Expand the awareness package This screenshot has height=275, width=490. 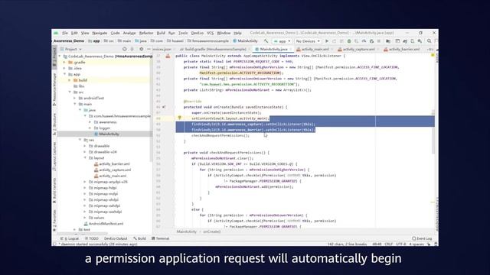[90, 122]
